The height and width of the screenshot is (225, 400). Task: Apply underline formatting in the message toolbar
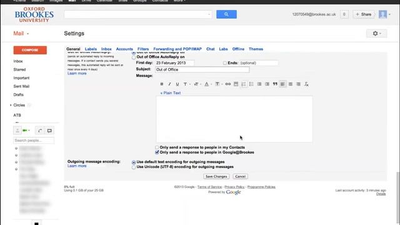(x=177, y=84)
